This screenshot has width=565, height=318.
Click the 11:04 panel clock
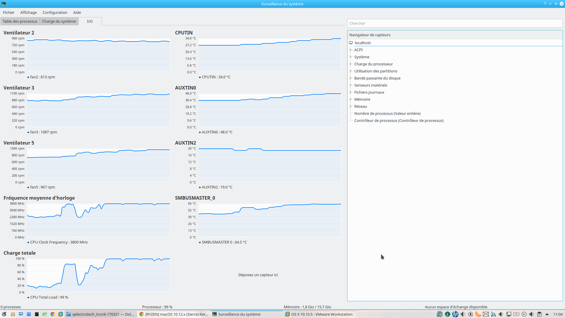pyautogui.click(x=558, y=314)
